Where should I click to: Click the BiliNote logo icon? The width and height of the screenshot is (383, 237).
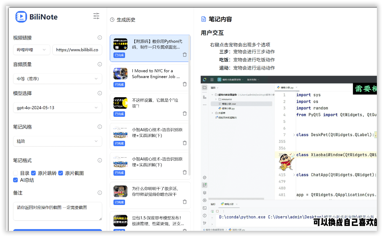click(21, 16)
